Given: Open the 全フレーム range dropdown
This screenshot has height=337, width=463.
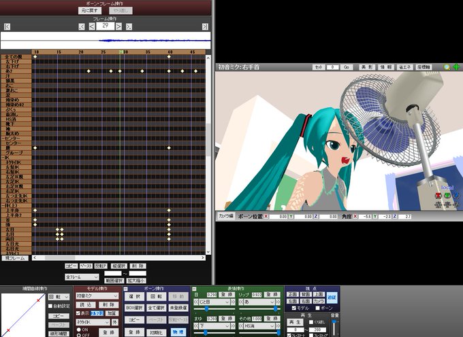Looking at the screenshot, I should (x=82, y=277).
